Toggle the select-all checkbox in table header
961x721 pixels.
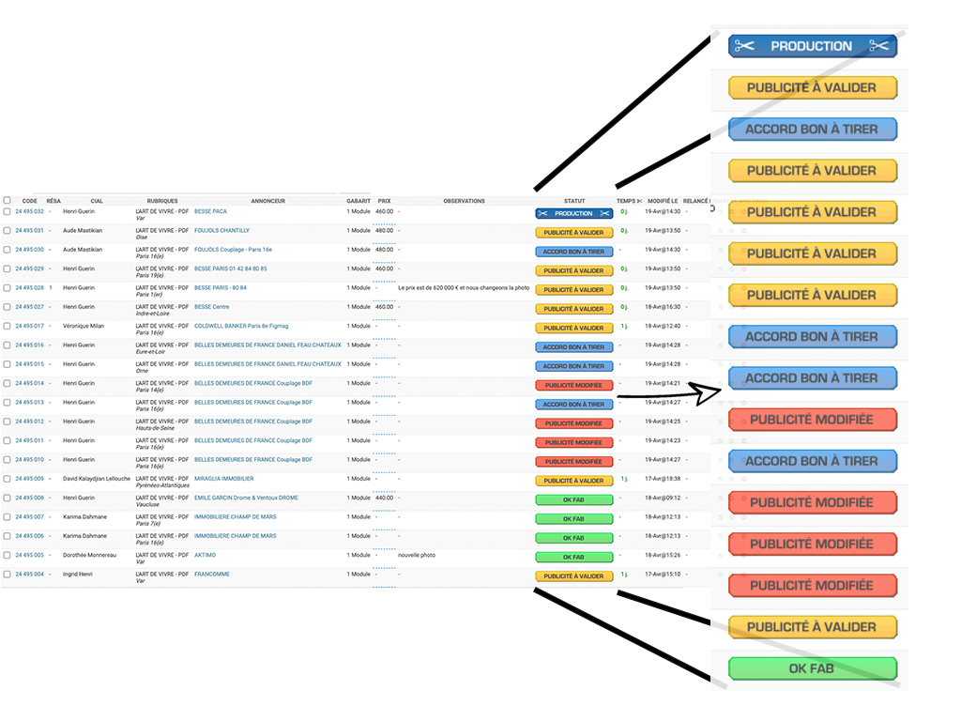click(x=8, y=201)
